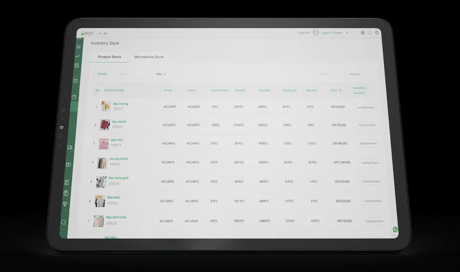The width and height of the screenshot is (460, 272).
Task: Click Gudang Pertama button for Baju Garis-garis
Action: [371, 182]
